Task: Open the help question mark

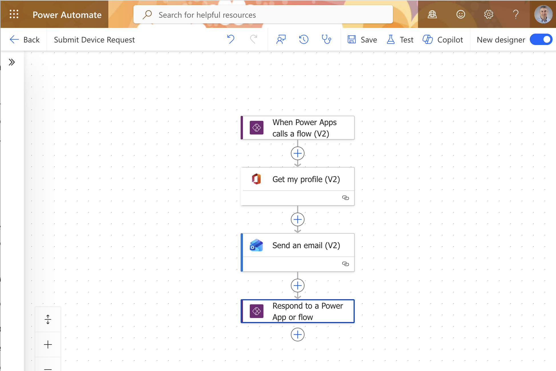Action: tap(516, 14)
